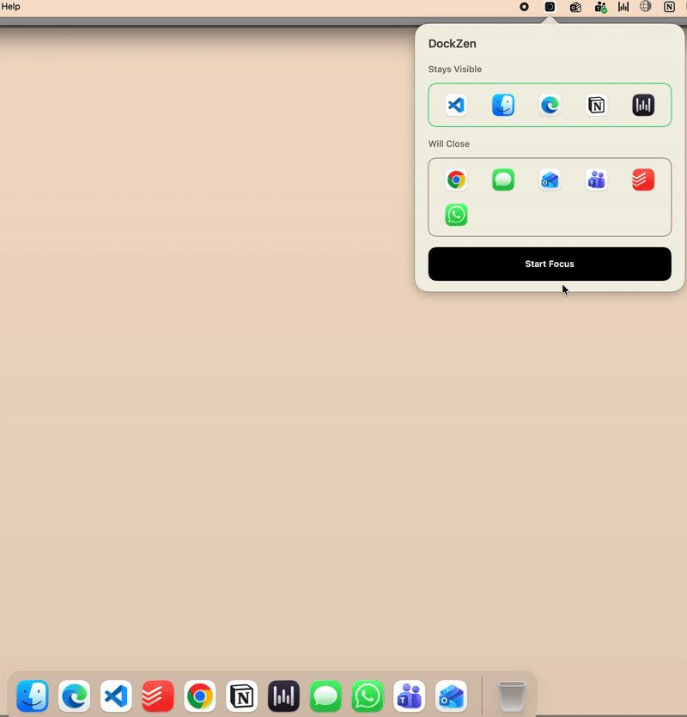
Task: Select Finder icon in Stays Visible list
Action: pos(503,105)
